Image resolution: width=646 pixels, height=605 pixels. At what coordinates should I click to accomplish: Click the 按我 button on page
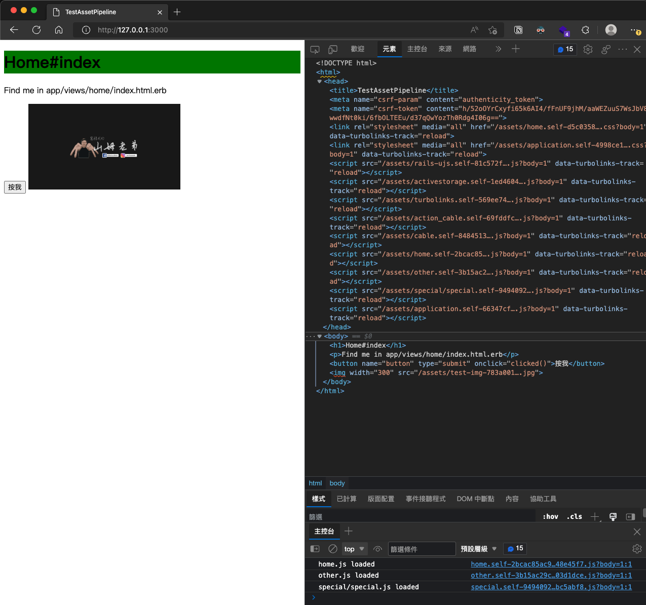[15, 187]
